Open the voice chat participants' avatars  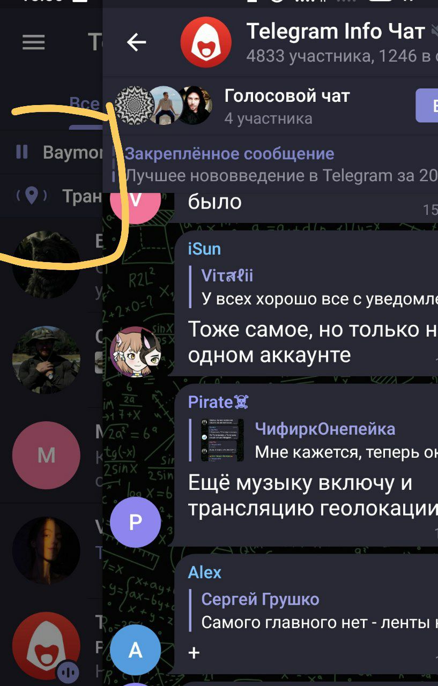pos(163,105)
